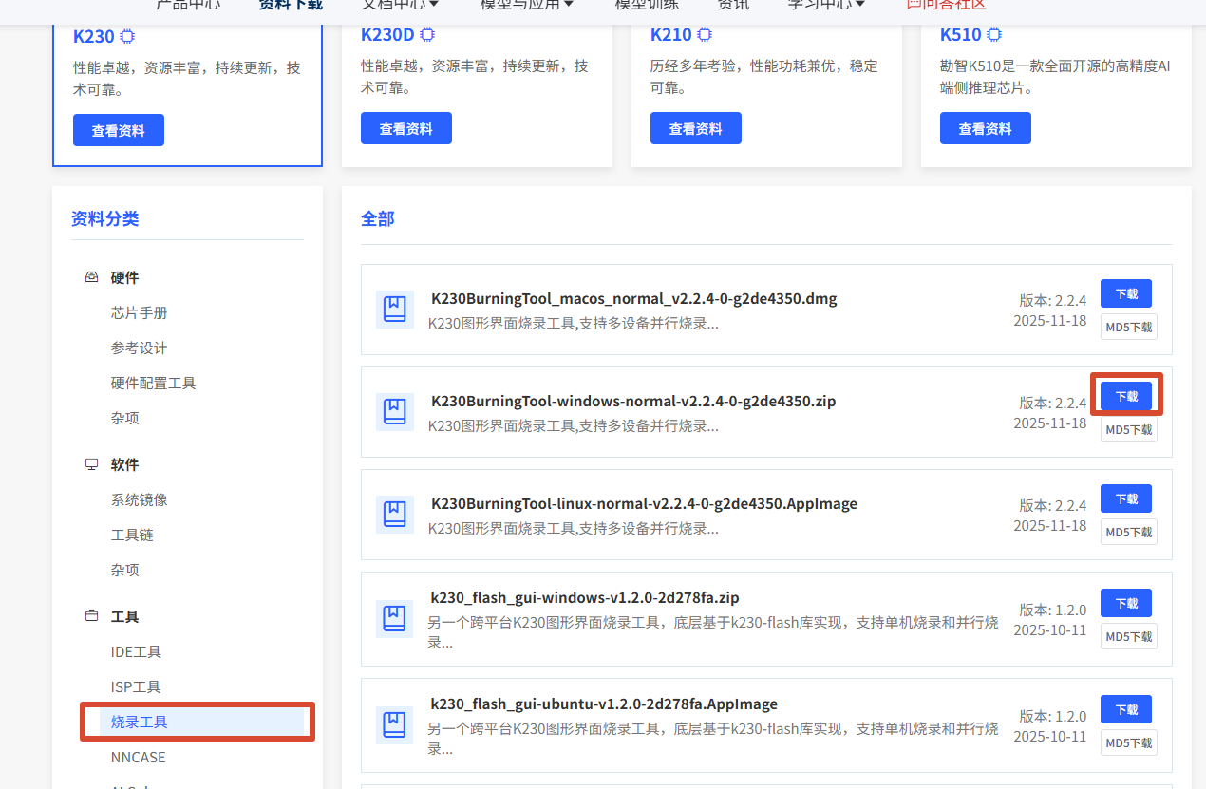Click the monitor icon beside 软件
Image resolution: width=1206 pixels, height=789 pixels.
coord(91,464)
